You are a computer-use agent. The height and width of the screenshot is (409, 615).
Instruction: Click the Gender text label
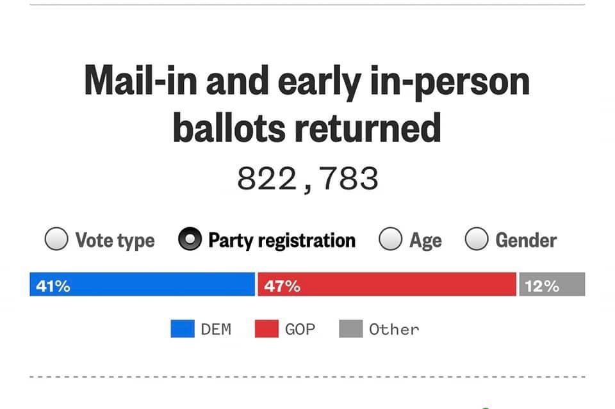526,240
